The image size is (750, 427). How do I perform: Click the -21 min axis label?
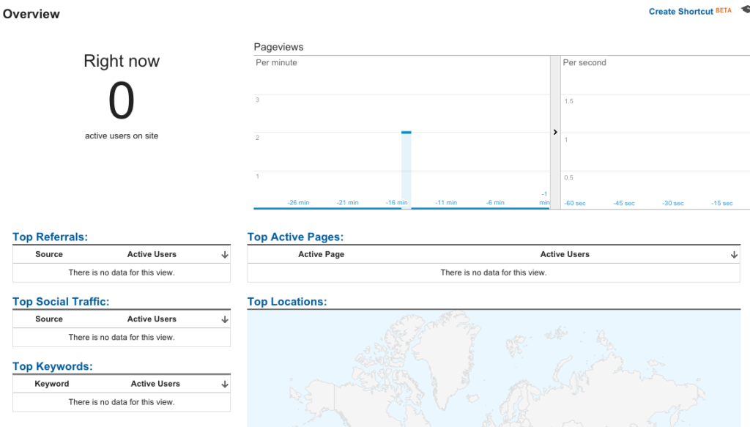[348, 203]
